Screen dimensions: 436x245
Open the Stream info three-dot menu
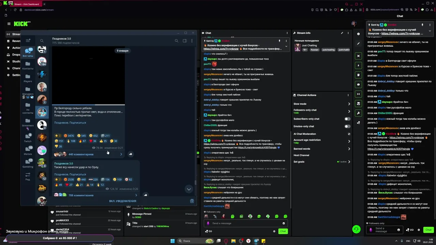coord(348,33)
